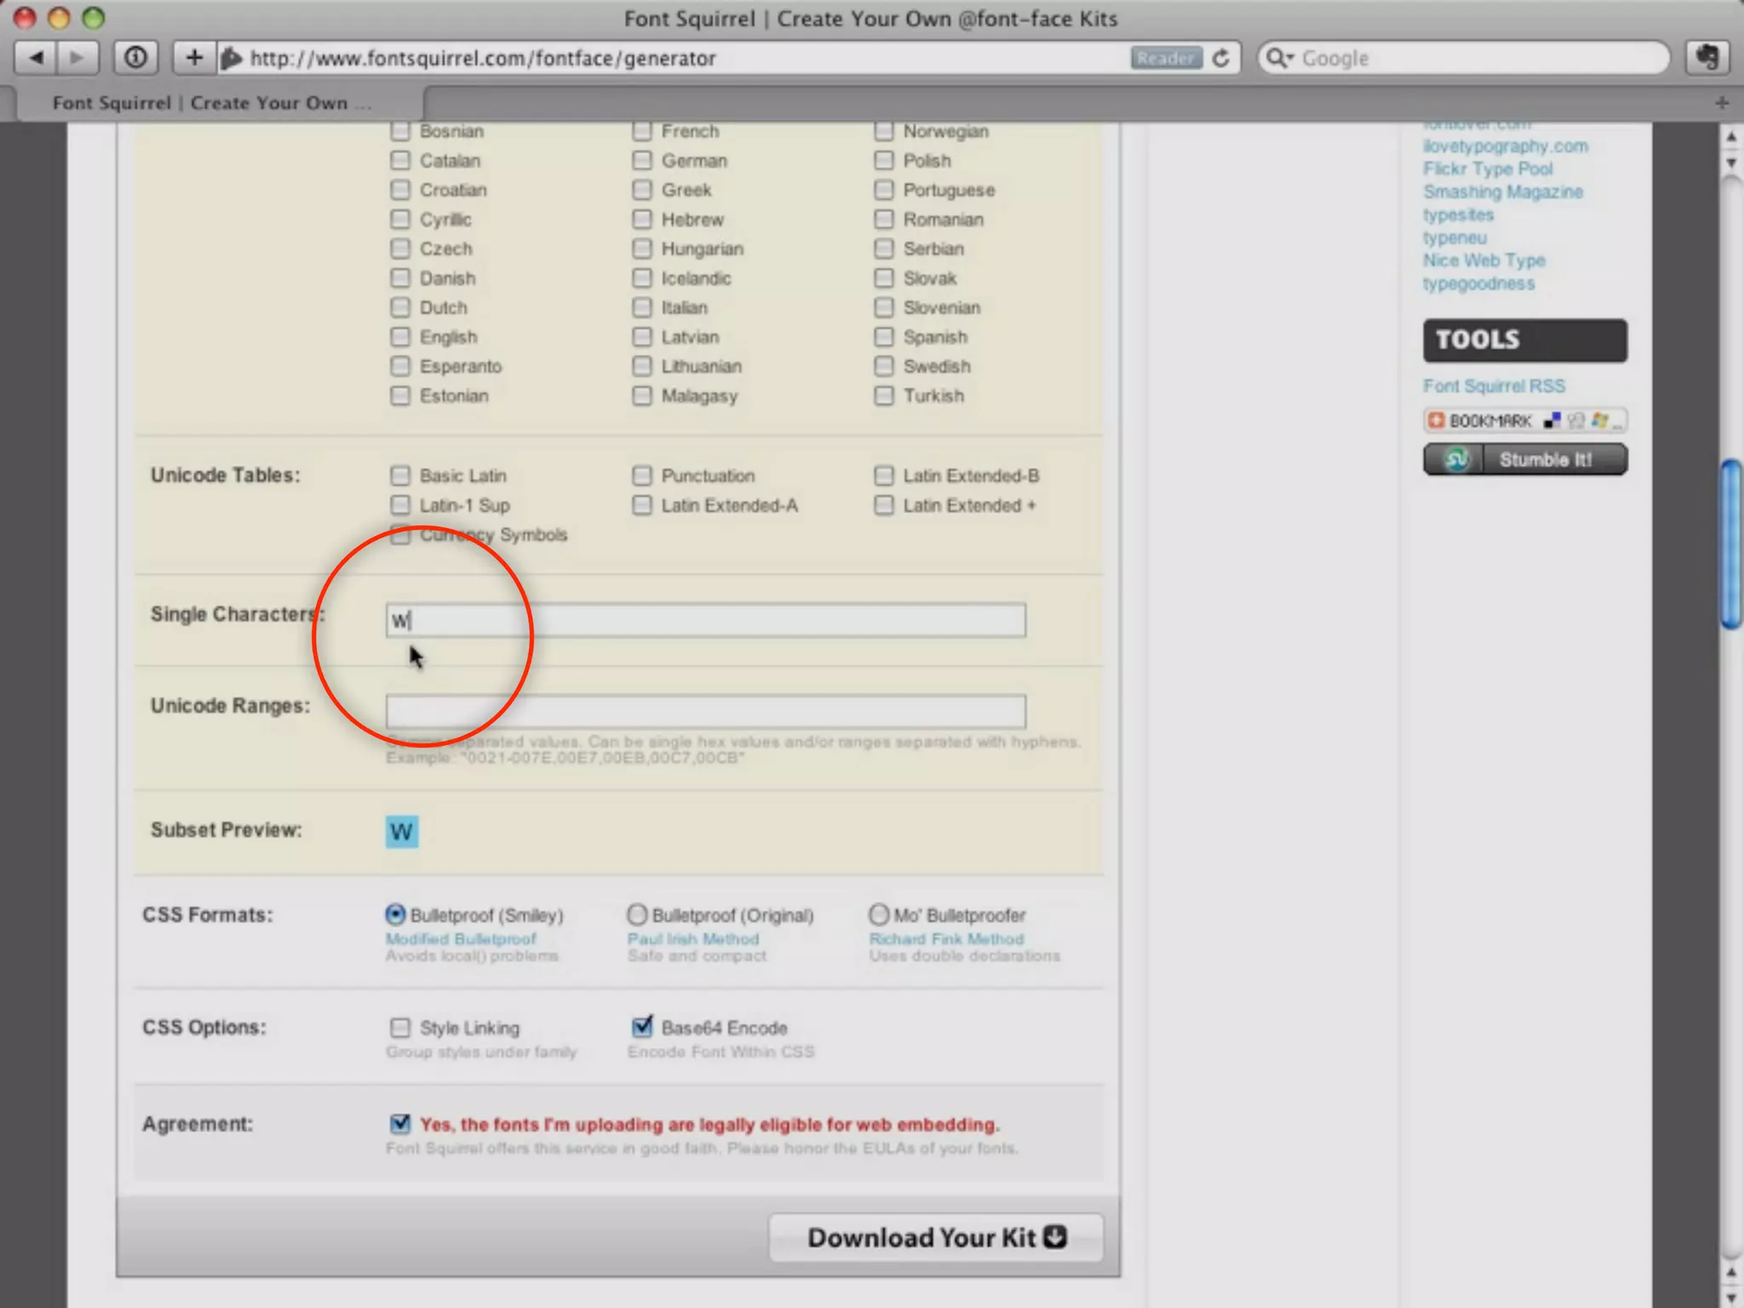Click the Single Characters text field

[706, 620]
